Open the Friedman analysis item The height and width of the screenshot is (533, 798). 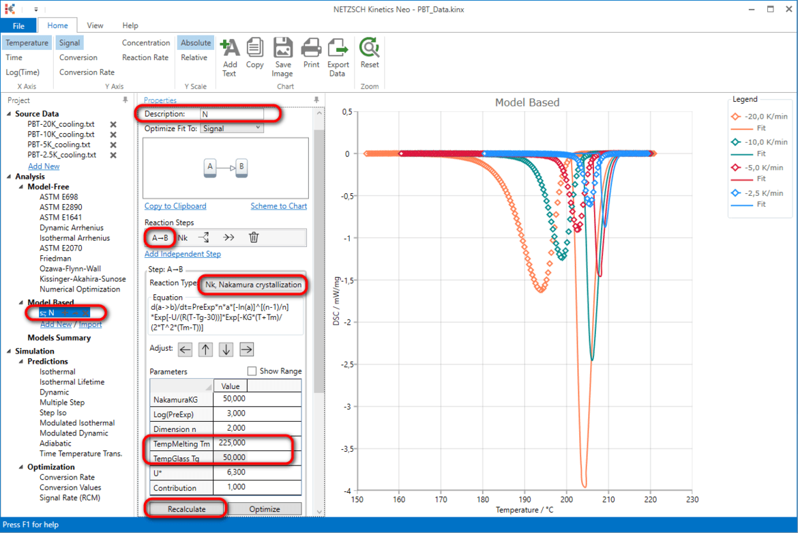tap(55, 258)
